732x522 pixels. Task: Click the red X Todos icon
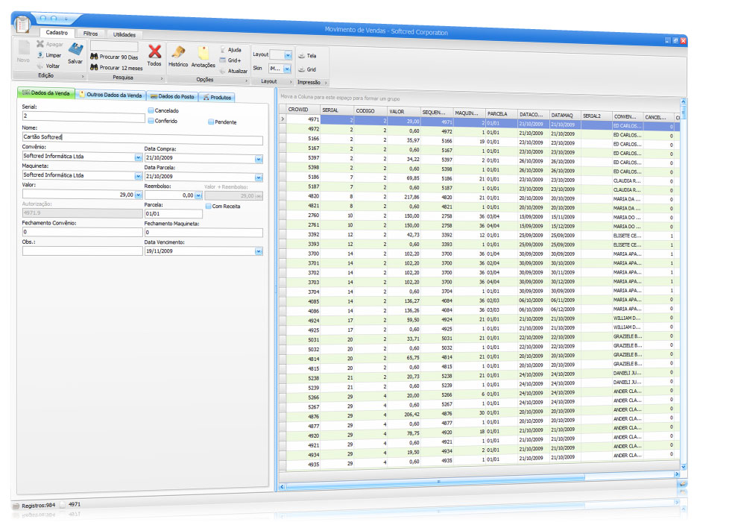point(154,51)
